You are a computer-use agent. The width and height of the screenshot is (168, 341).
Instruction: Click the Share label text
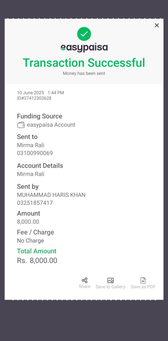coord(85,286)
